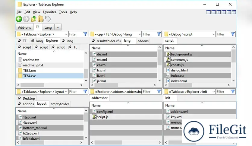Open new folder toolbar icon
Viewport: 252px width, 146px height.
(x=40, y=19)
